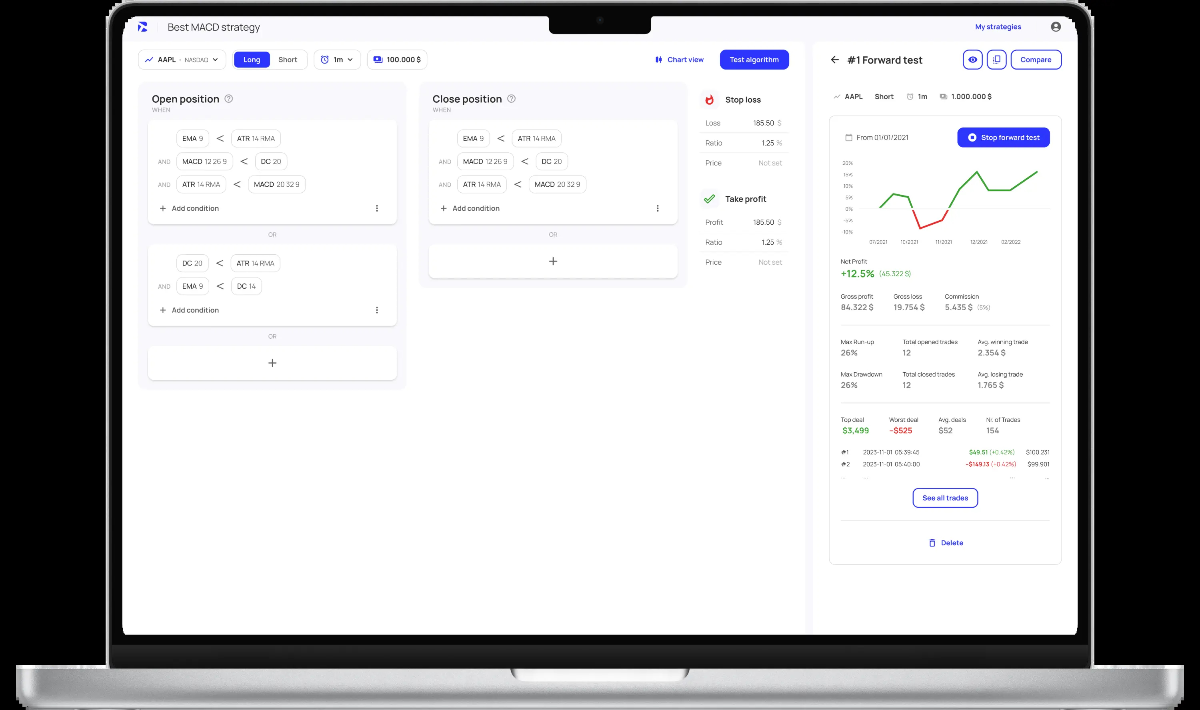
Task: Click the Add condition button in close position block
Action: pyautogui.click(x=469, y=208)
